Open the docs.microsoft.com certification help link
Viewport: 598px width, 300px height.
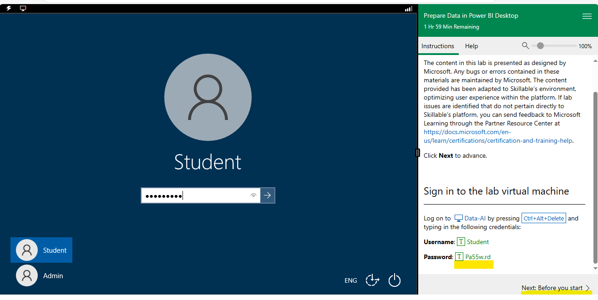(498, 136)
